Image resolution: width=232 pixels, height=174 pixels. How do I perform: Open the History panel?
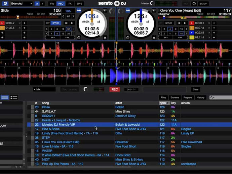coord(200,97)
